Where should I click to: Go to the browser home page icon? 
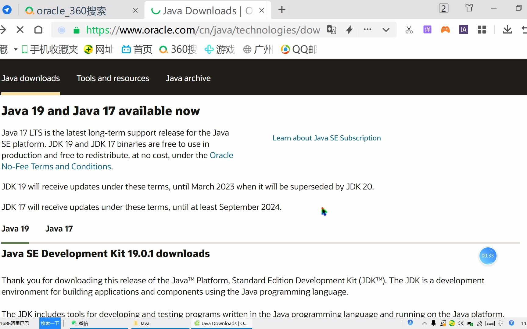pos(38,30)
